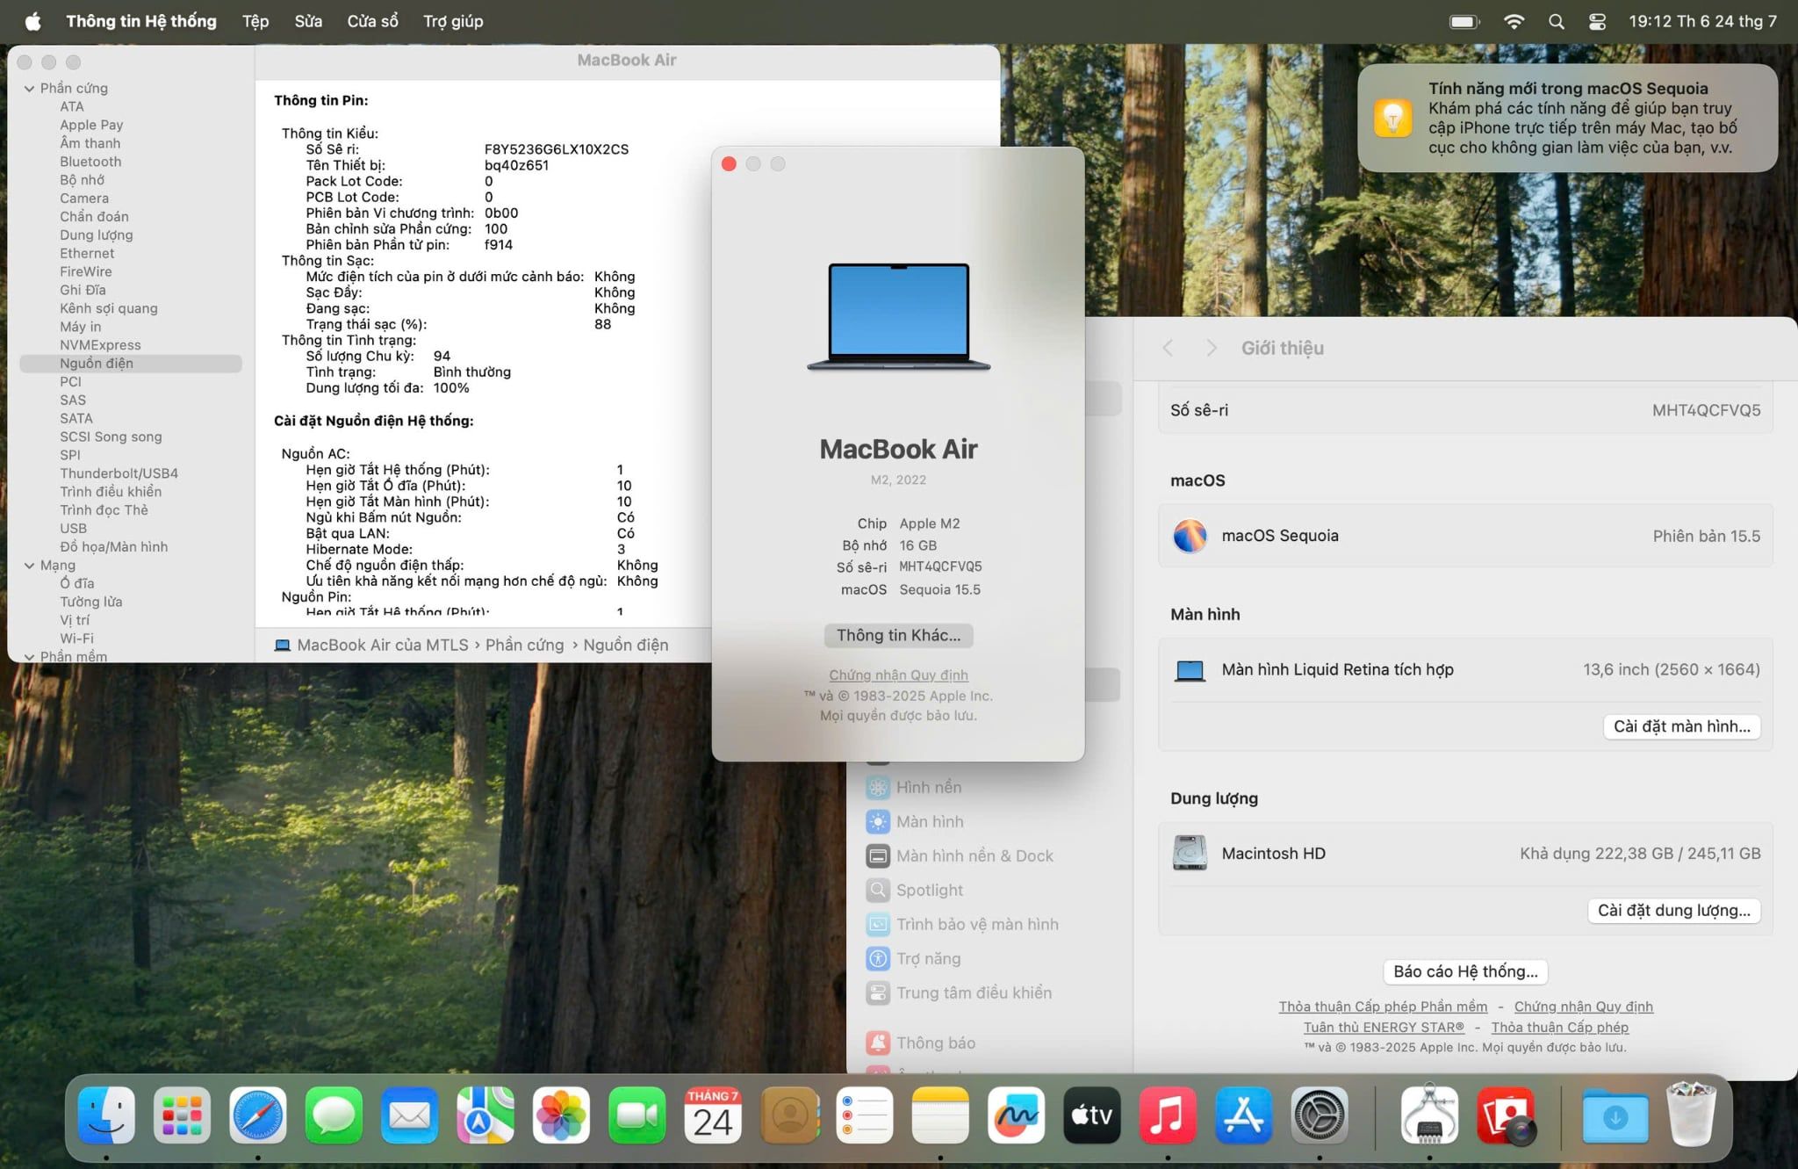Click Phần cứng in path bar
The height and width of the screenshot is (1169, 1798).
[x=524, y=645]
